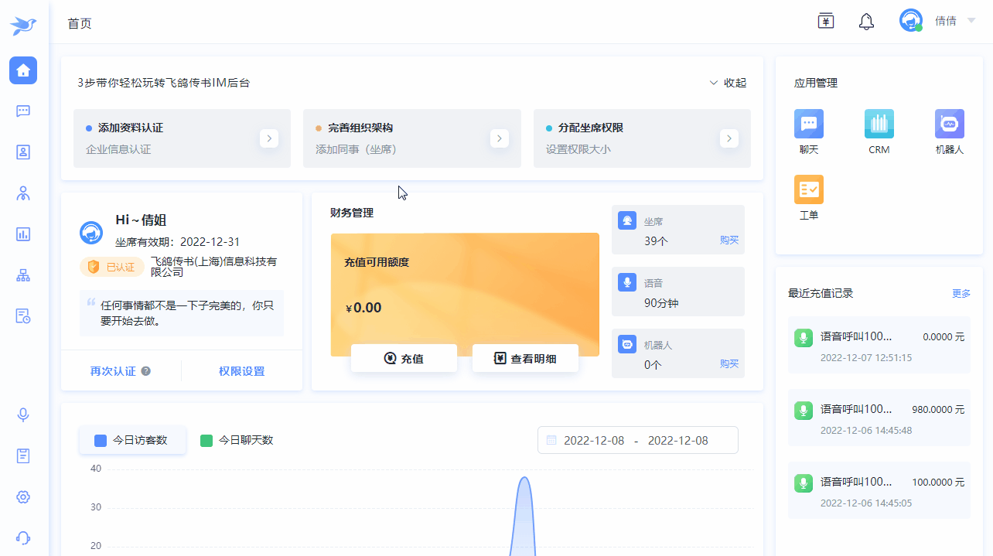Toggle the 今日访客数 chart legend
This screenshot has height=556, width=993.
[x=132, y=440]
